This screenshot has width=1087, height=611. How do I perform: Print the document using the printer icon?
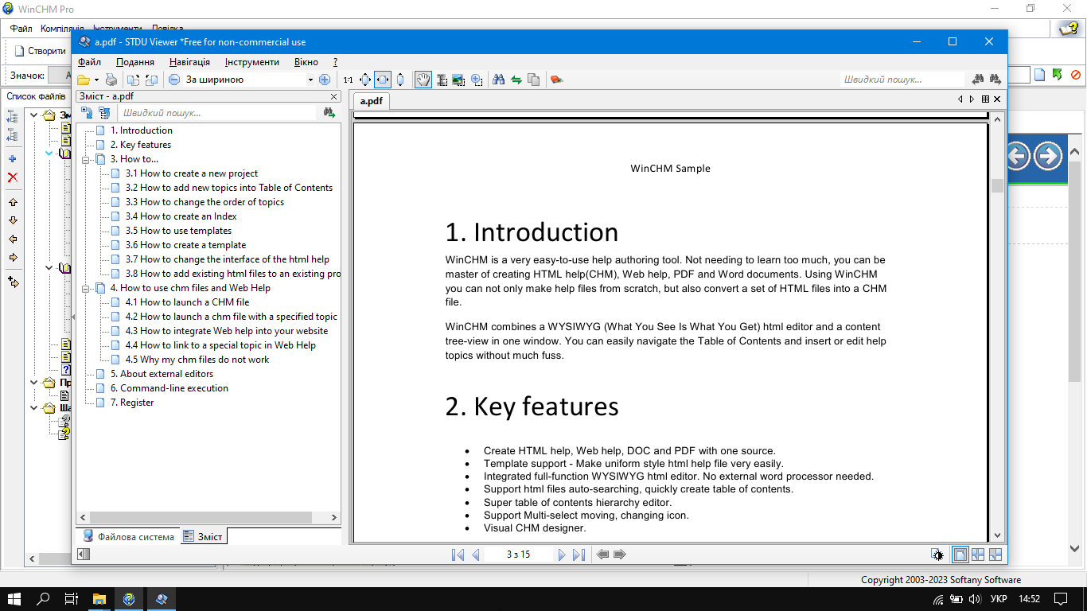tap(111, 80)
